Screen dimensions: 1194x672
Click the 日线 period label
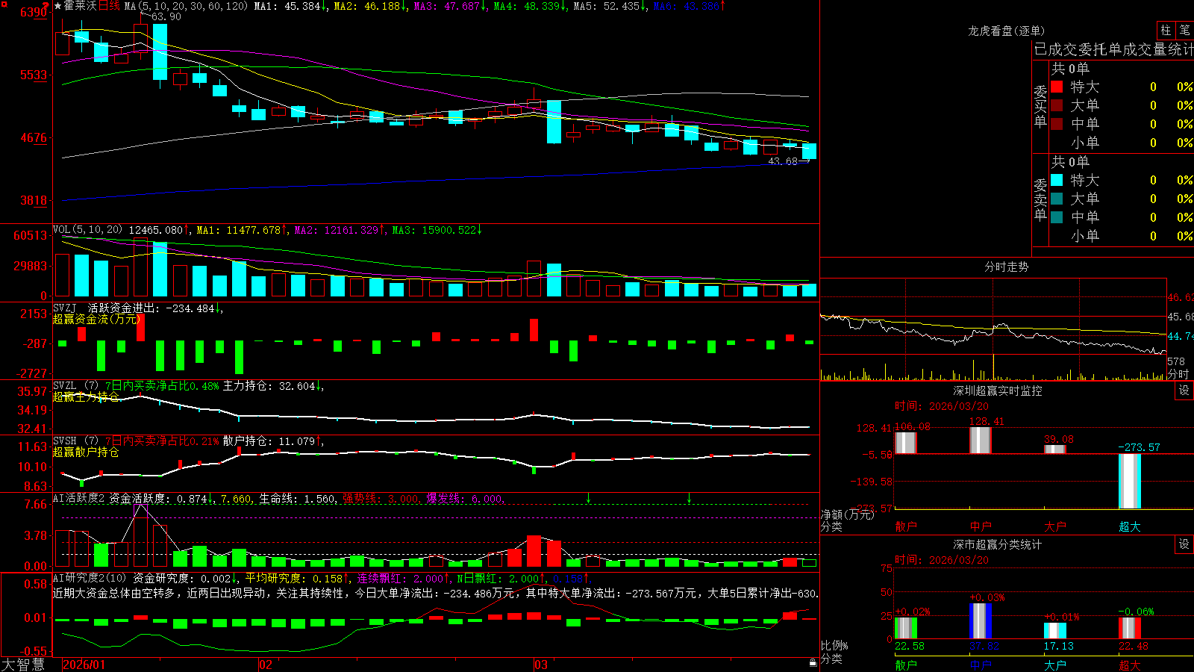coord(109,6)
